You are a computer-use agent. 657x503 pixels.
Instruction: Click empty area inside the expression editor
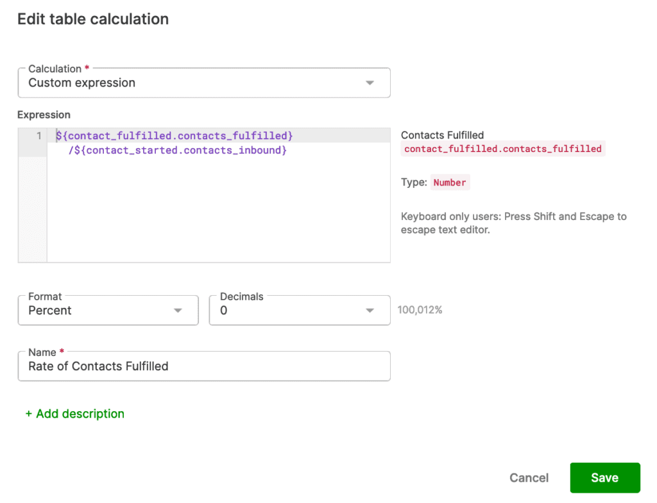point(218,210)
